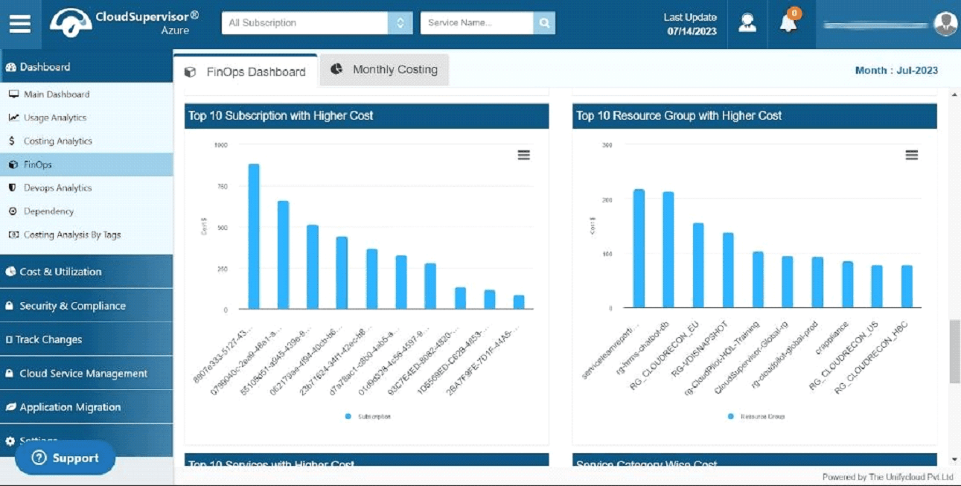Switch to the Monthly Costing tab
The image size is (961, 486).
coord(384,69)
